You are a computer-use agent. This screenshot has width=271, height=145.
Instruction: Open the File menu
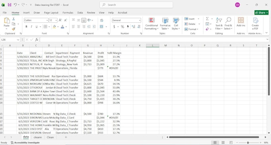[x=5, y=13]
